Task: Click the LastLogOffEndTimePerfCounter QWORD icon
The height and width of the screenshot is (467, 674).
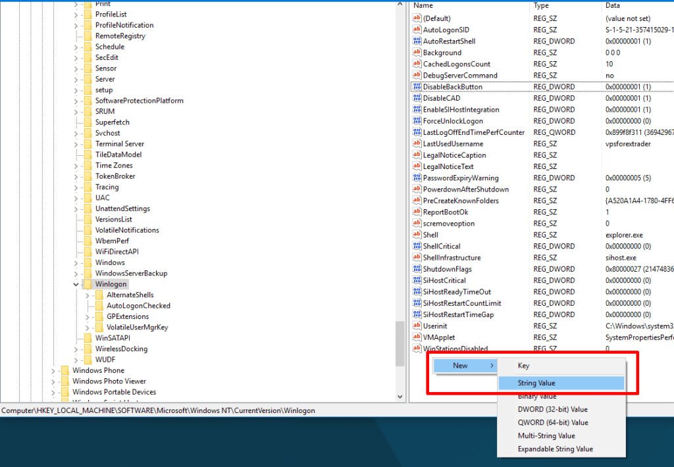Action: [x=417, y=132]
